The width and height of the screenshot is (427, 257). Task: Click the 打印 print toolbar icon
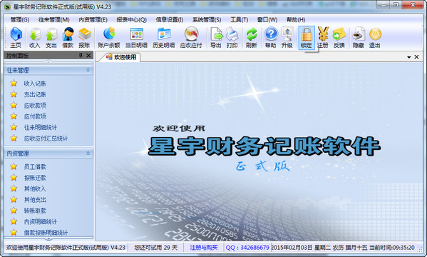[x=232, y=38]
